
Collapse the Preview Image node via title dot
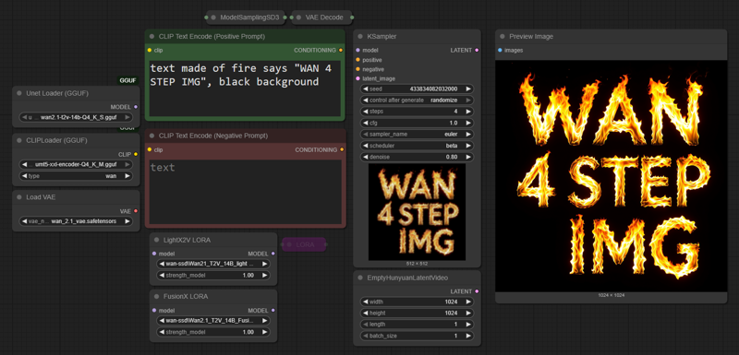click(503, 36)
